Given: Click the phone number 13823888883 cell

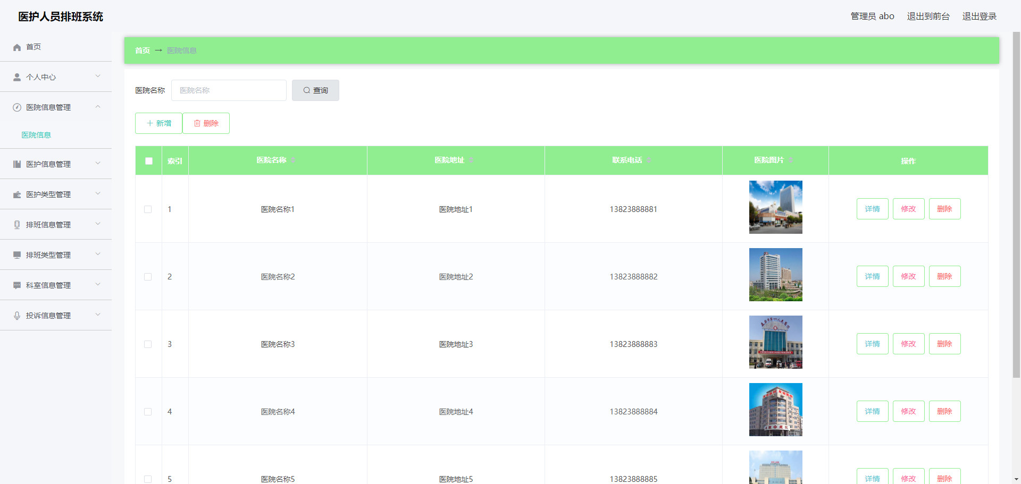Looking at the screenshot, I should [633, 344].
